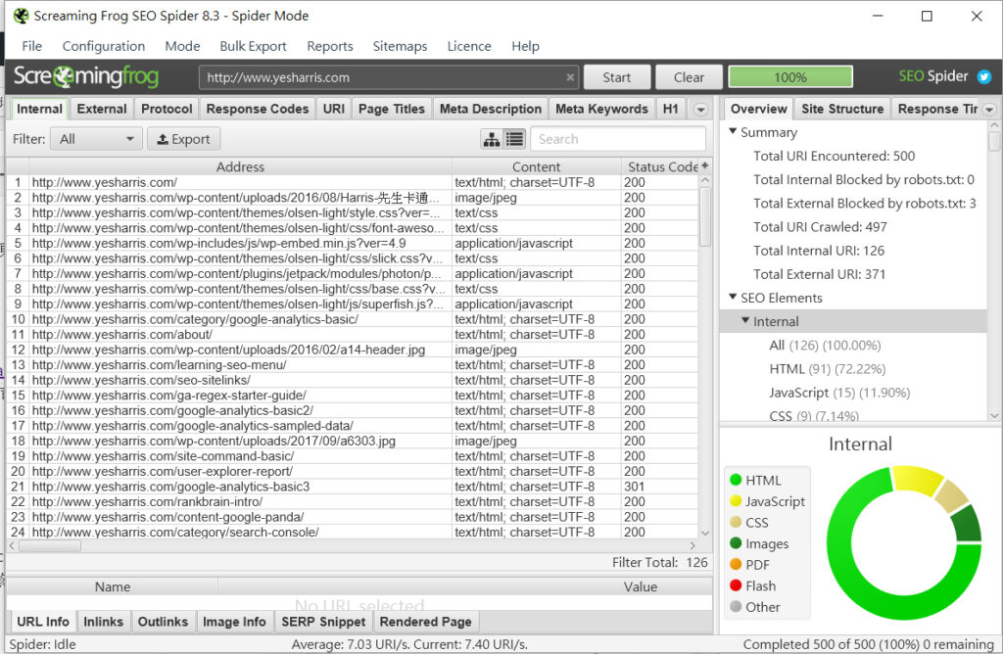Open the Inlinks bottom tab
Screen dimensions: 1003x654
tap(103, 622)
